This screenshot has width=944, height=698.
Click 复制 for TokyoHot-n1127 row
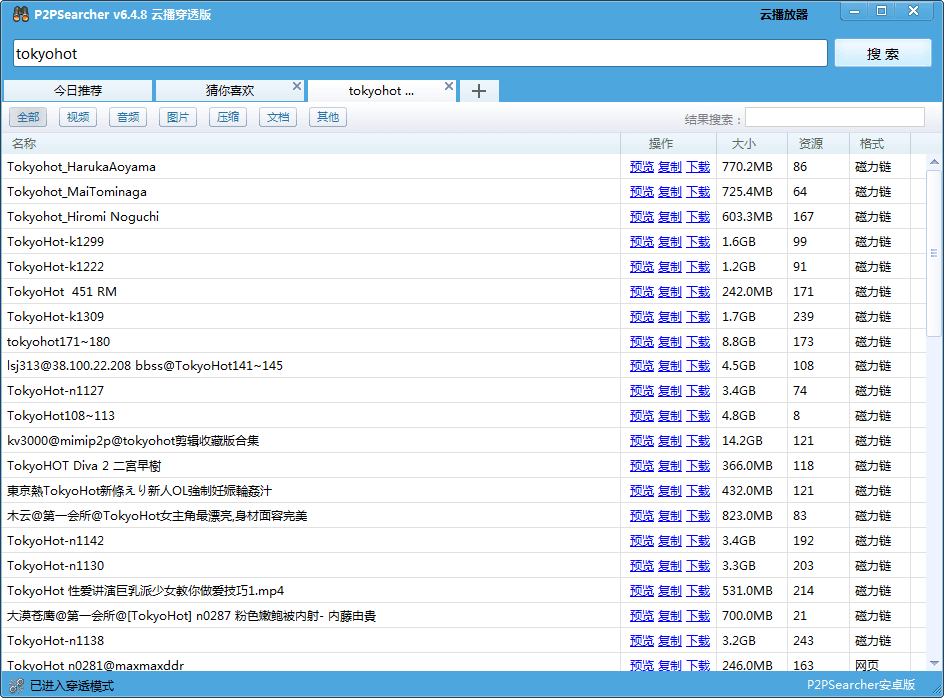click(x=670, y=391)
